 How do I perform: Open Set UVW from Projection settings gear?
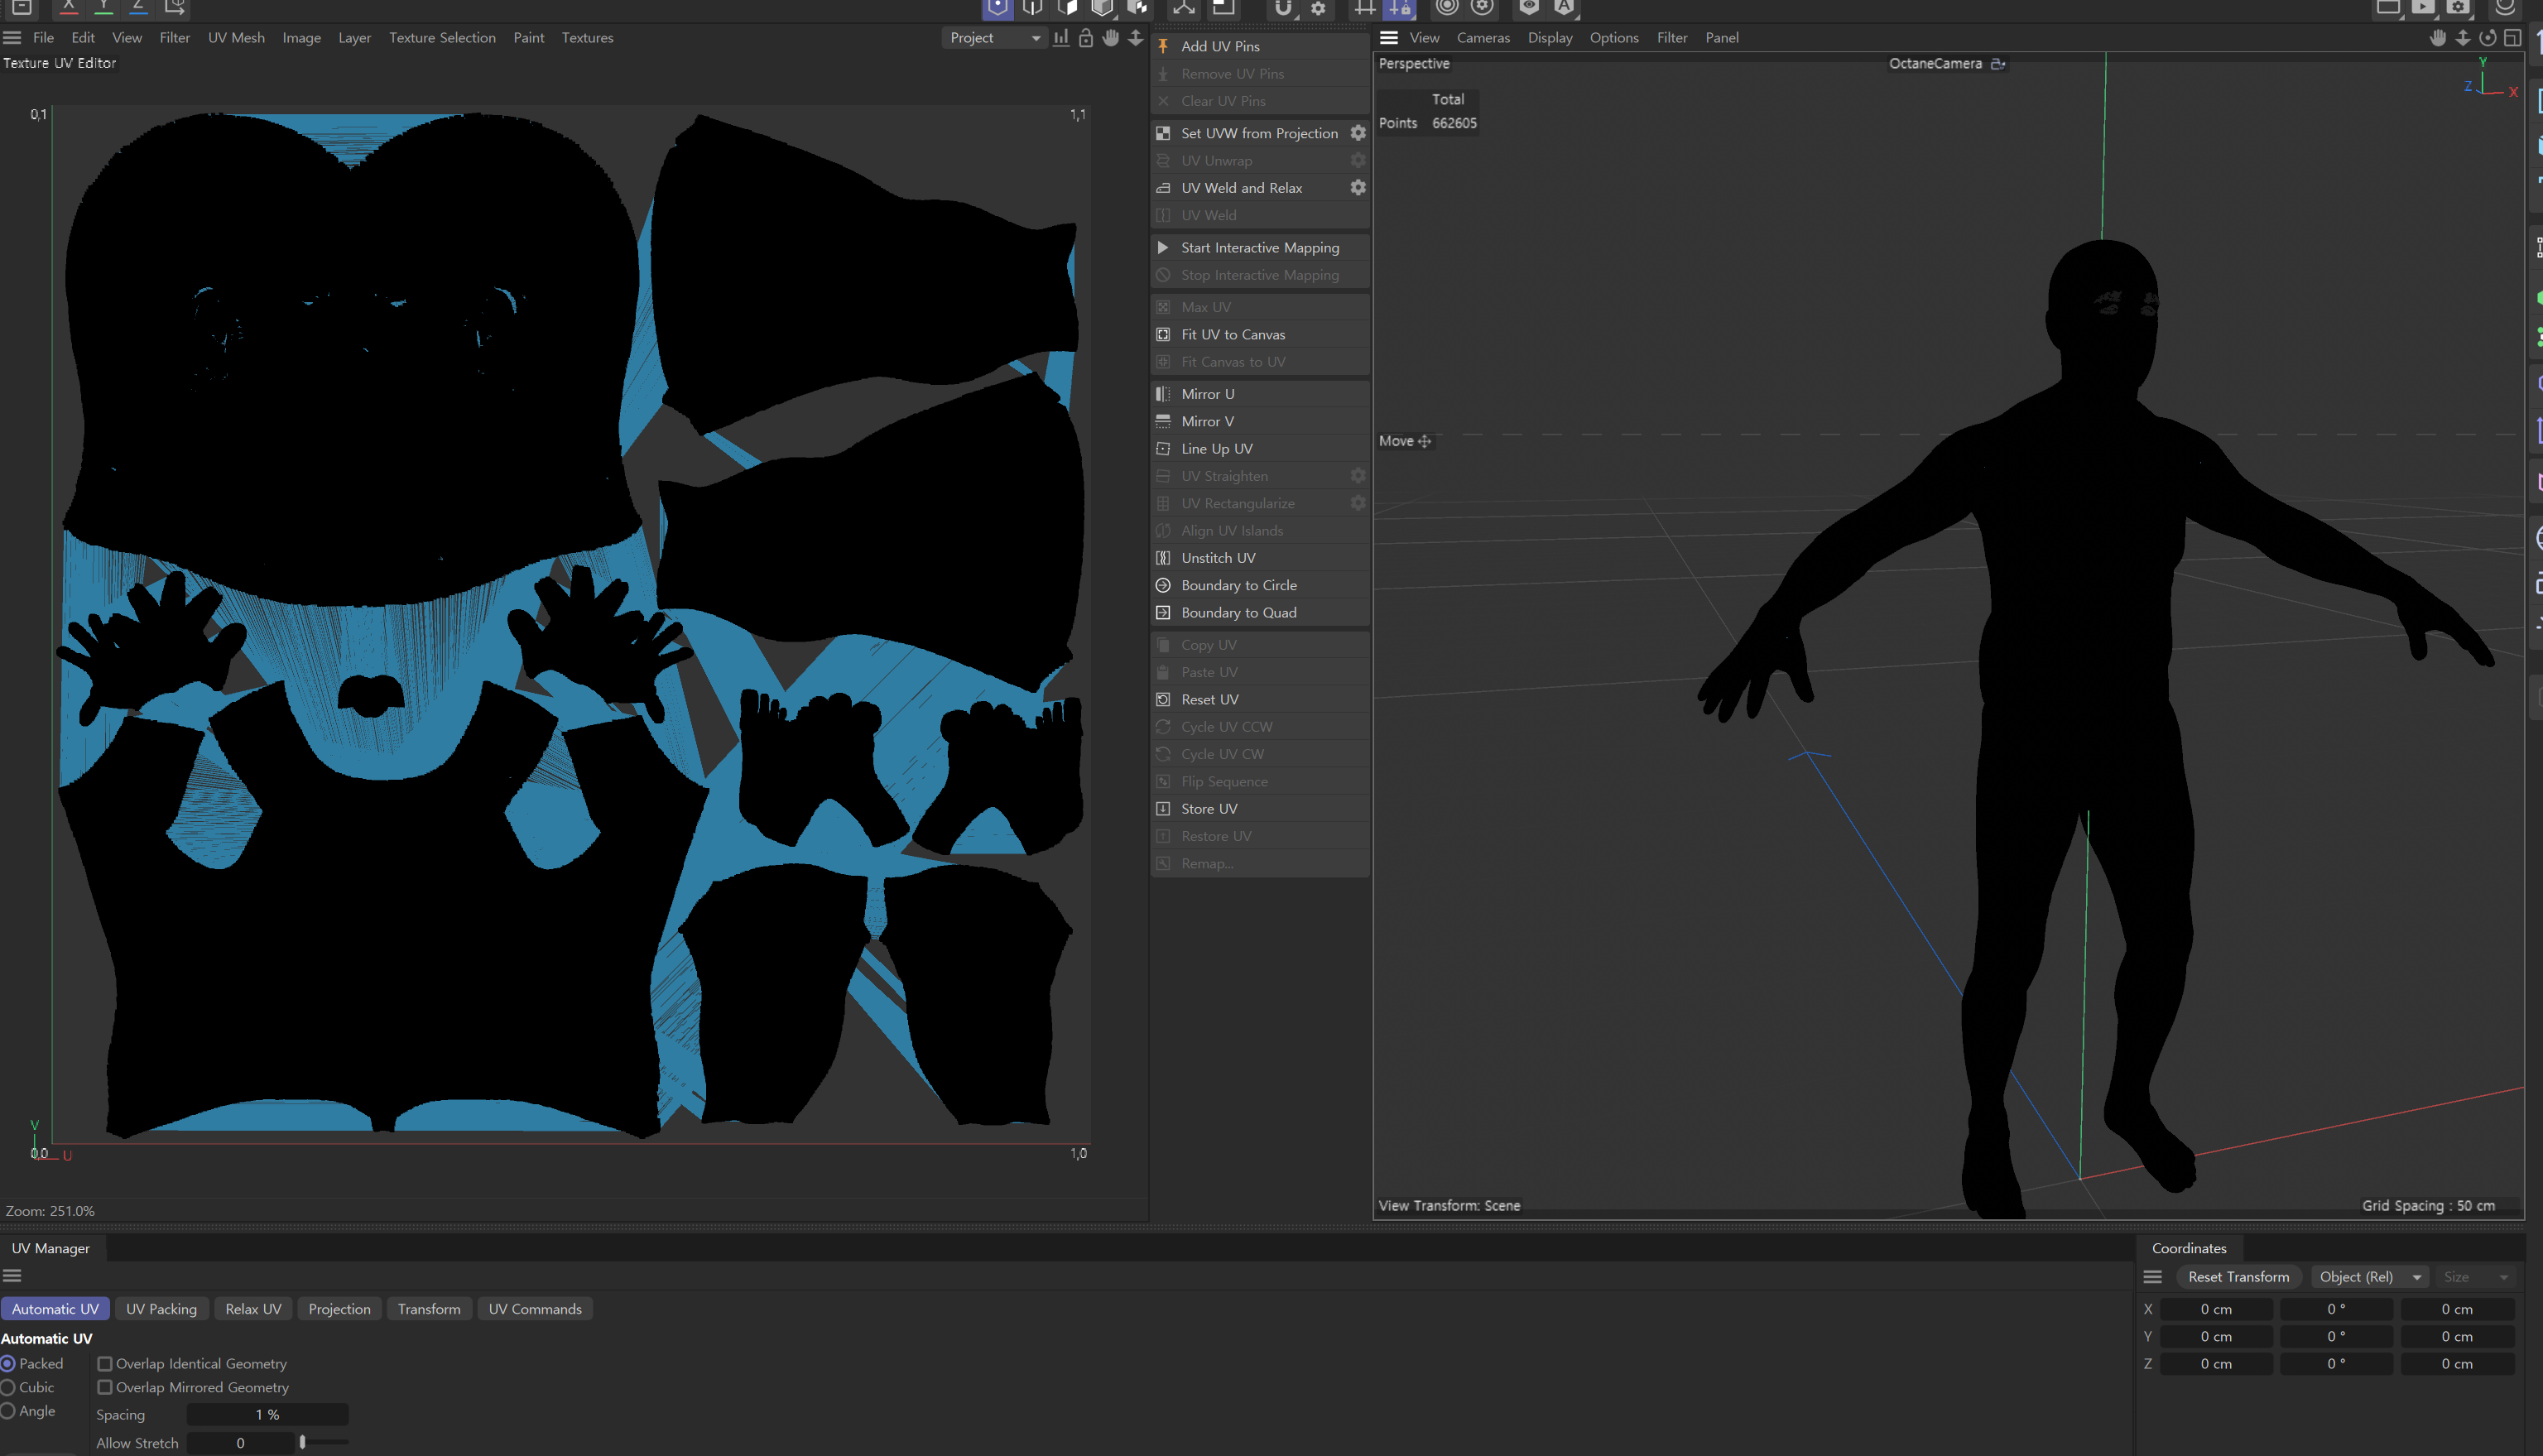point(1357,133)
